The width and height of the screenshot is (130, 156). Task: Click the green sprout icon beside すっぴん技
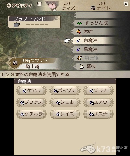click(79, 23)
